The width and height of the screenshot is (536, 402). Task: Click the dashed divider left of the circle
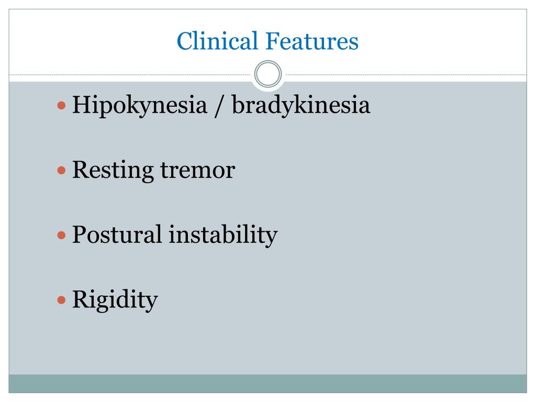(x=130, y=74)
